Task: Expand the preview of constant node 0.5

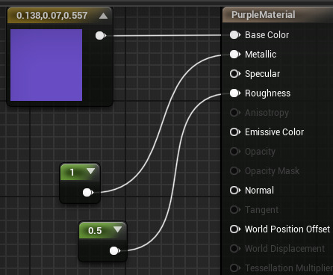Action: pyautogui.click(x=117, y=229)
